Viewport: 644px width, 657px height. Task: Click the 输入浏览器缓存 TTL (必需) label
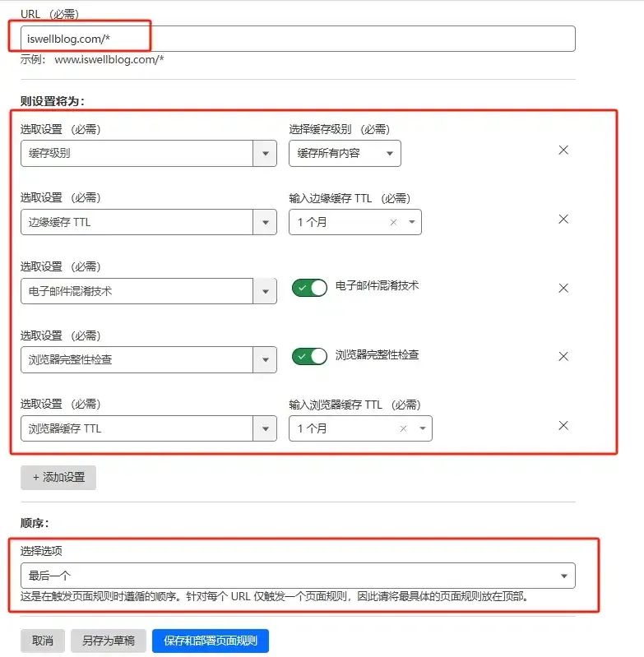[x=354, y=405]
